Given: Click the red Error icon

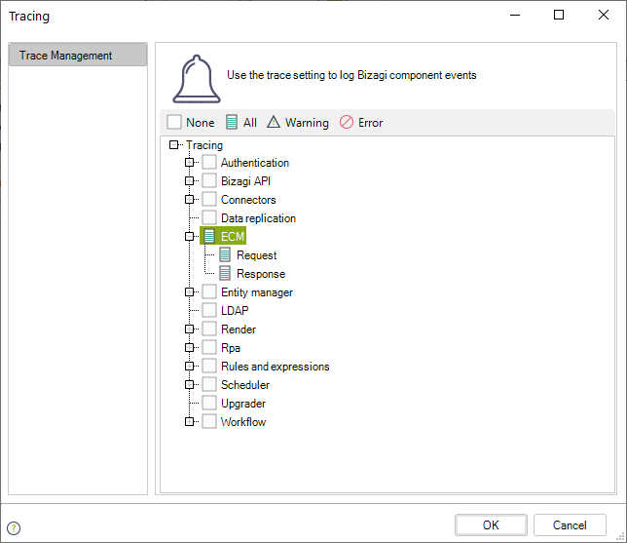Looking at the screenshot, I should click(x=347, y=122).
